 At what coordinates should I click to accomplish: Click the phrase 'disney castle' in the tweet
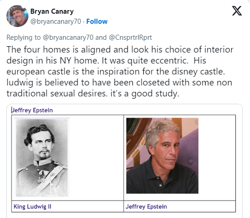(198, 71)
